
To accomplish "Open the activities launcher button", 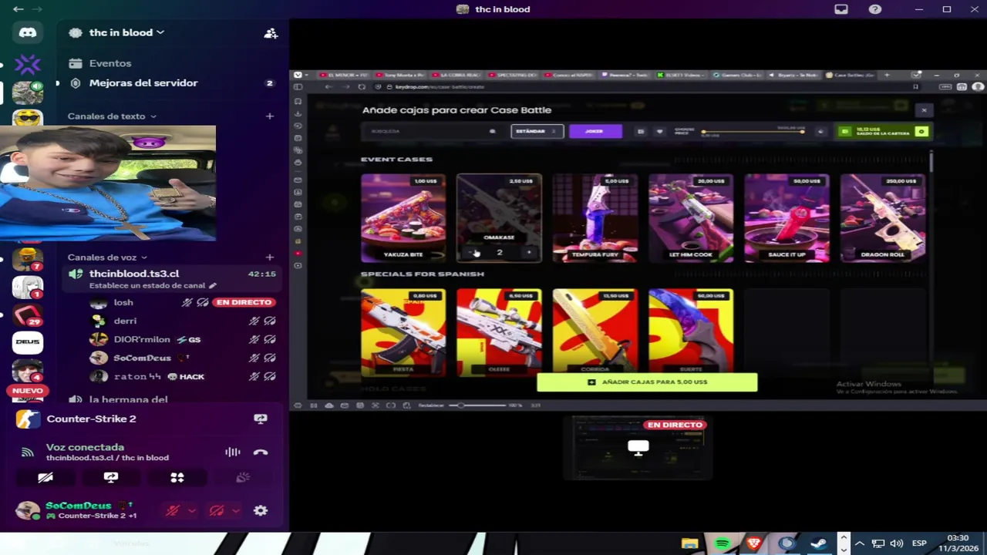I will click(x=177, y=478).
